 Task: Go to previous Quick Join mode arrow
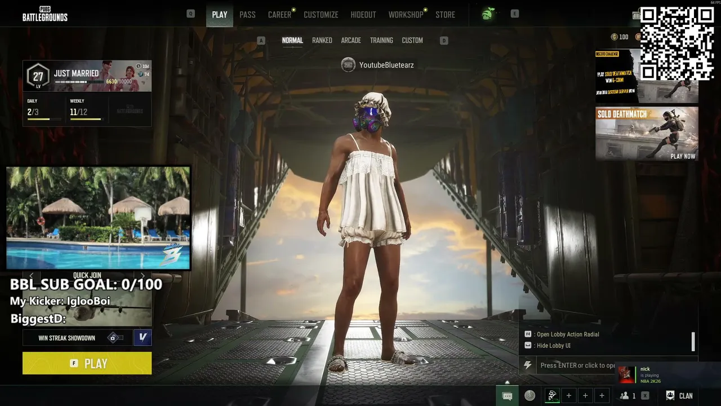pos(32,276)
